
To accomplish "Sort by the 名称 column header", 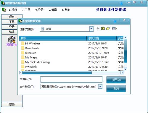I will coord(53,38).
